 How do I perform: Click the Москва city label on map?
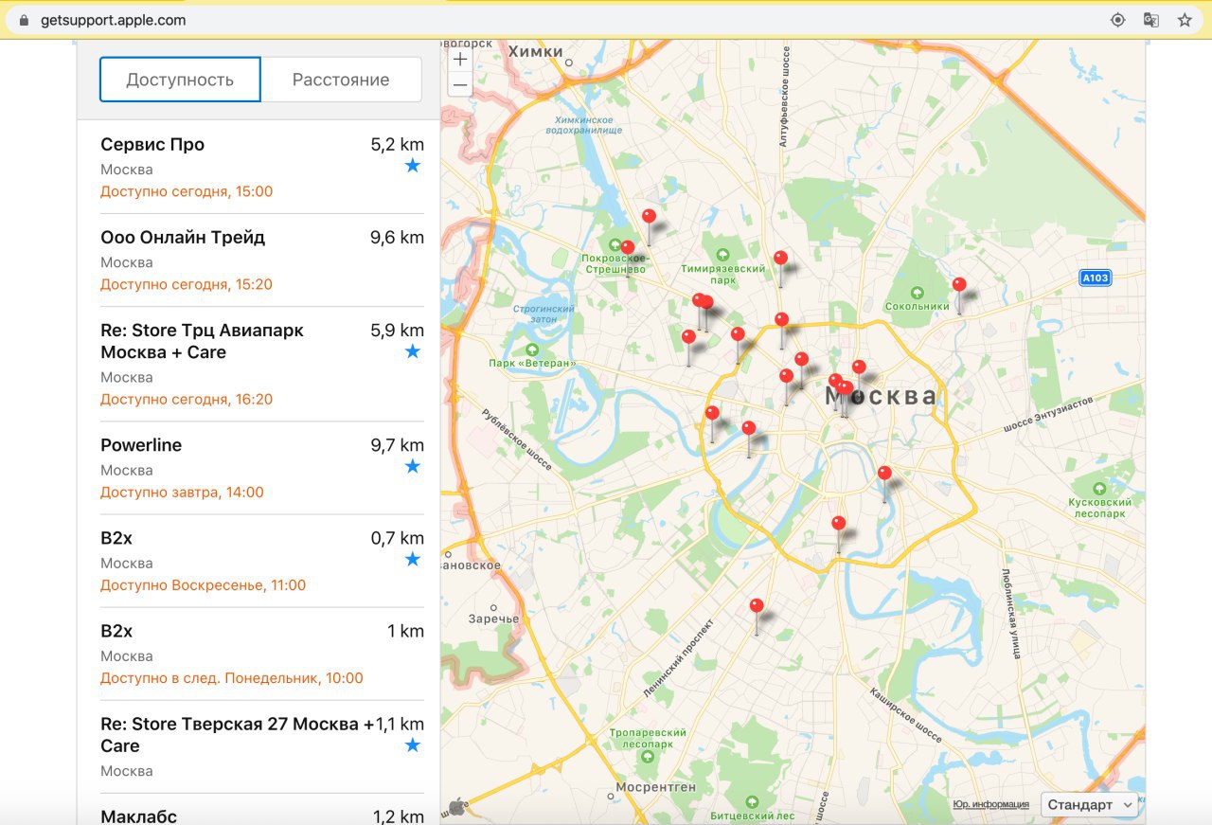pos(882,396)
